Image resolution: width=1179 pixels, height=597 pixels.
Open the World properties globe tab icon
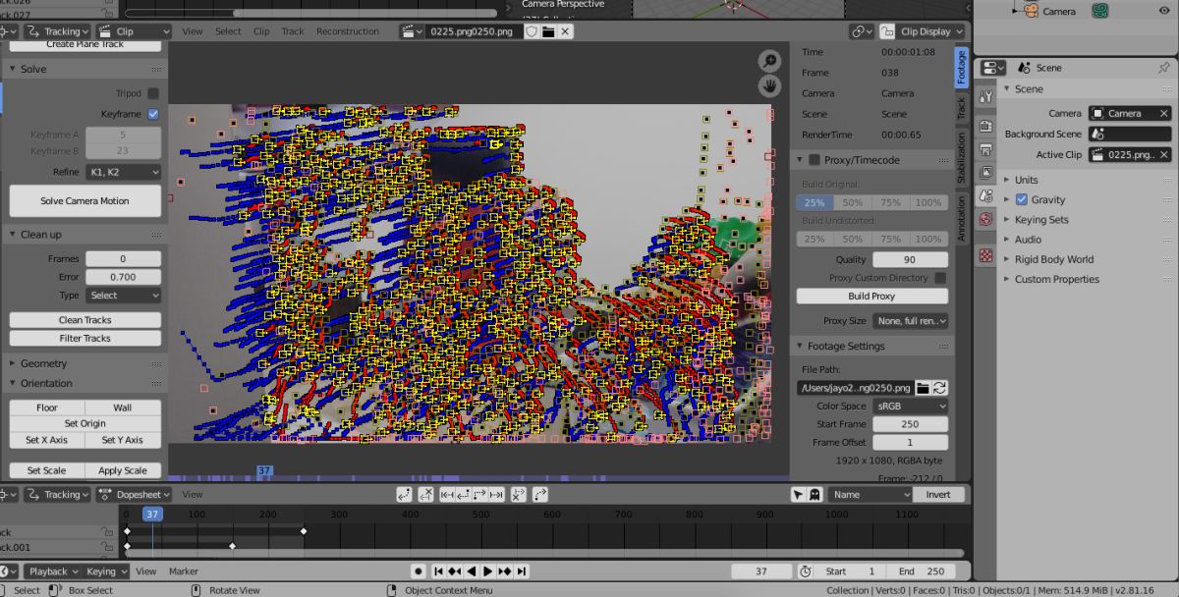pyautogui.click(x=985, y=219)
